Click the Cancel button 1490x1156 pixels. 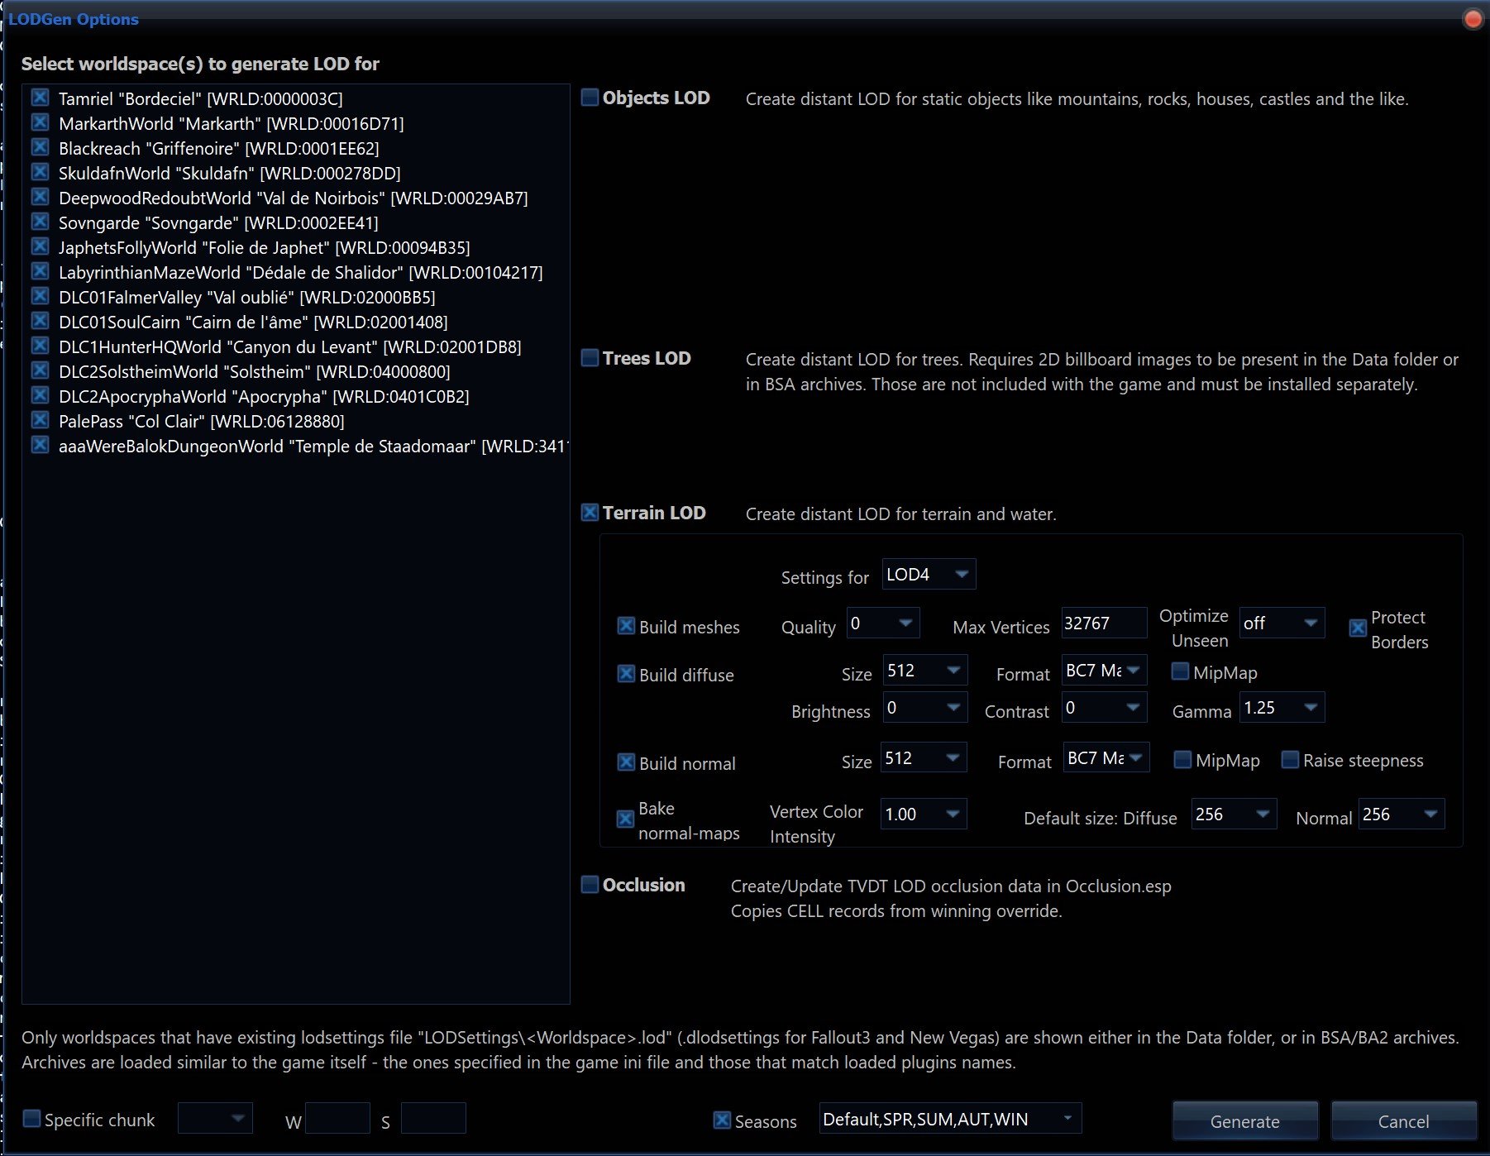pyautogui.click(x=1403, y=1120)
